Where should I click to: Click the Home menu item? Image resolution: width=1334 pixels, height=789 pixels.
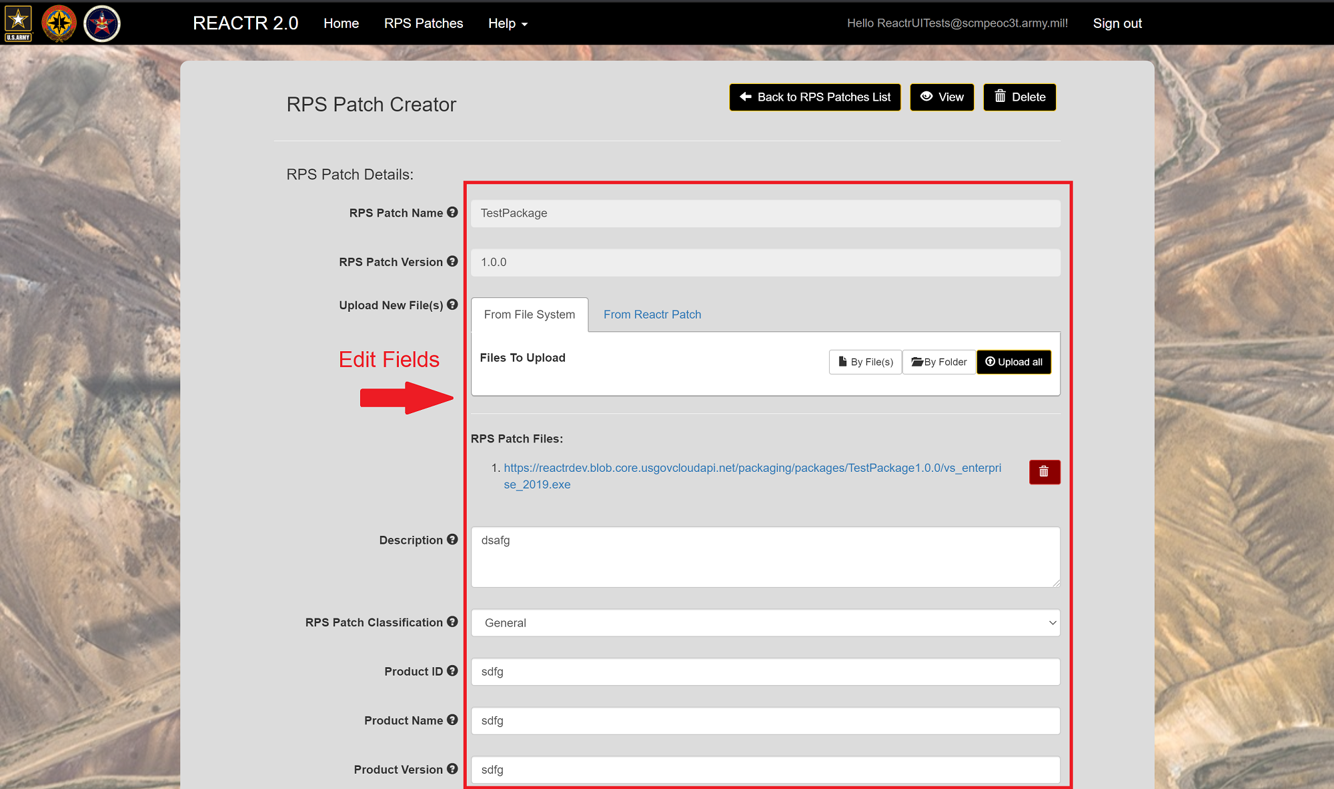click(x=342, y=23)
